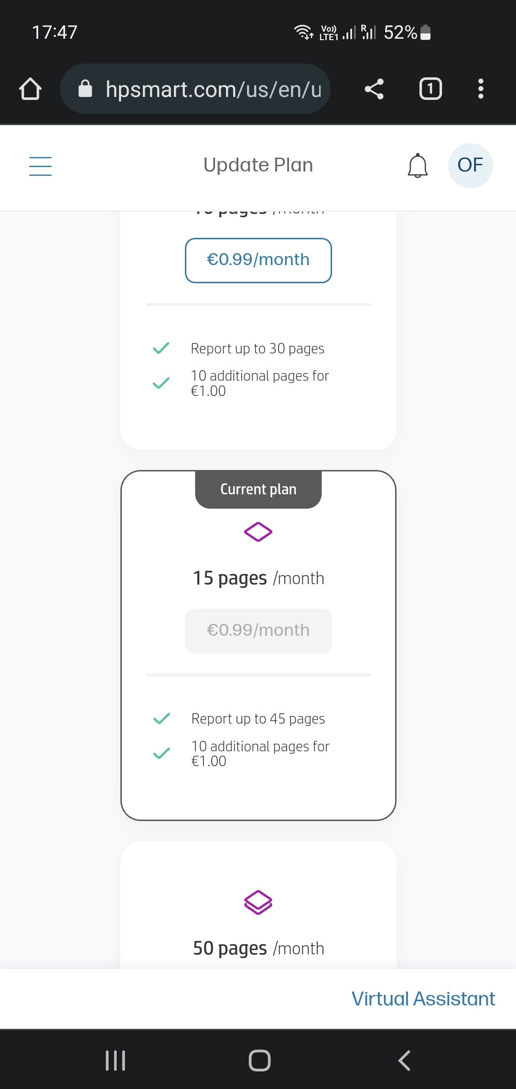Click the 50 pages plan stacked icon
This screenshot has height=1089, width=516.
click(258, 902)
